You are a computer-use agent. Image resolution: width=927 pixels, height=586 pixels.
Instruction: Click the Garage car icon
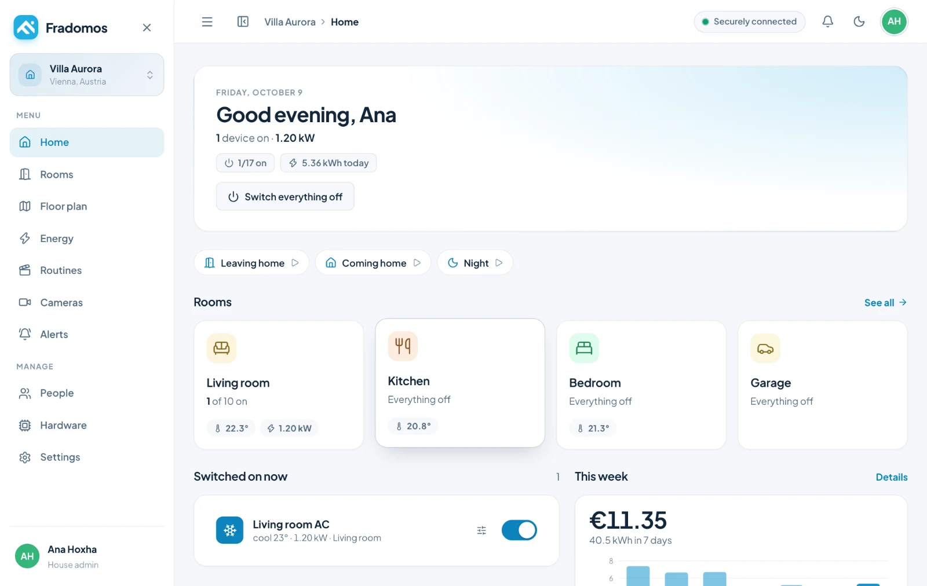(x=765, y=348)
